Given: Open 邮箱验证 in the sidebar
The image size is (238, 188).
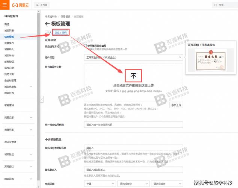Looking at the screenshot, I should click(x=9, y=62).
